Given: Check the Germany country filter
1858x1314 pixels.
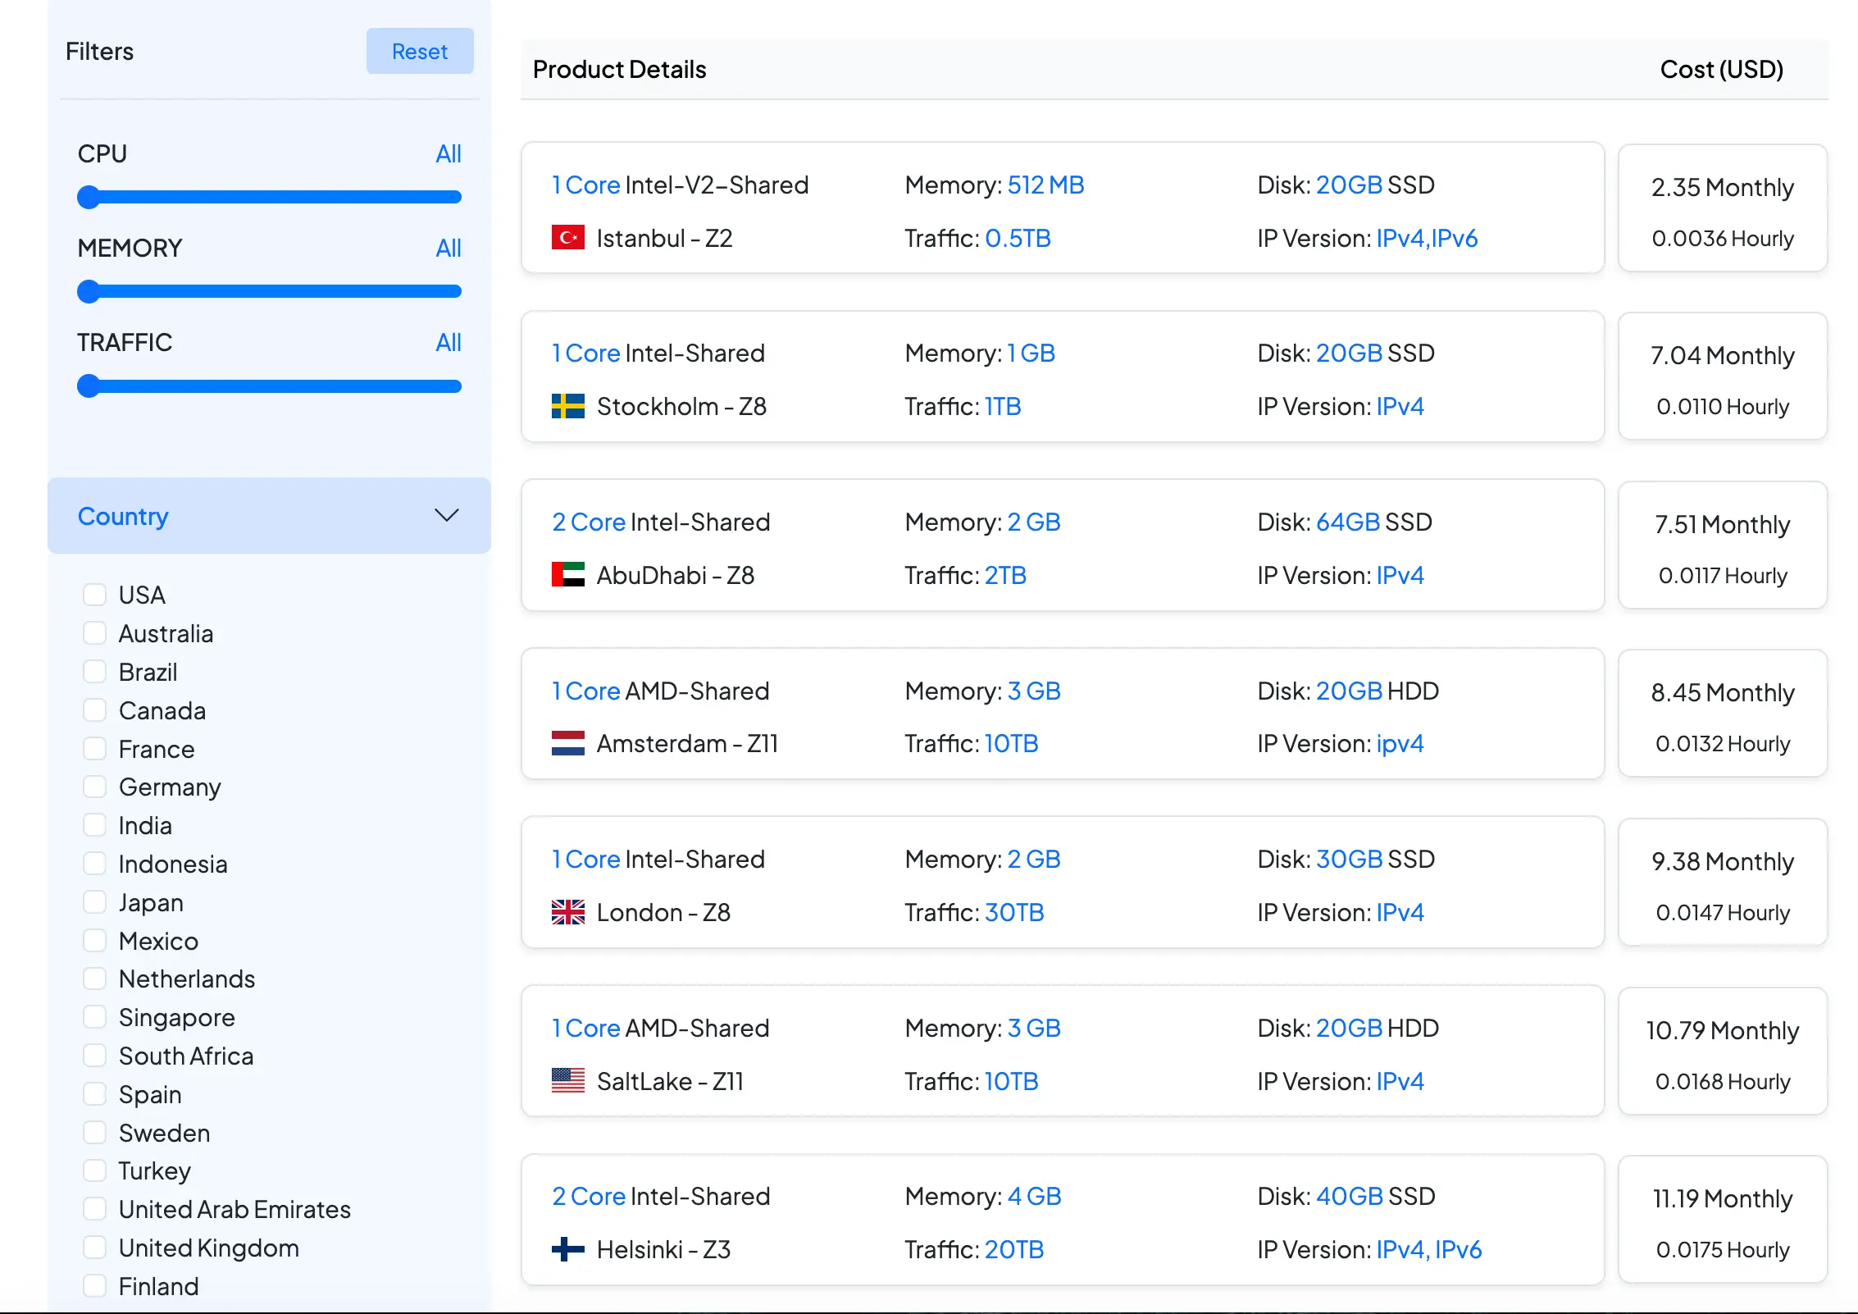Looking at the screenshot, I should (x=95, y=786).
